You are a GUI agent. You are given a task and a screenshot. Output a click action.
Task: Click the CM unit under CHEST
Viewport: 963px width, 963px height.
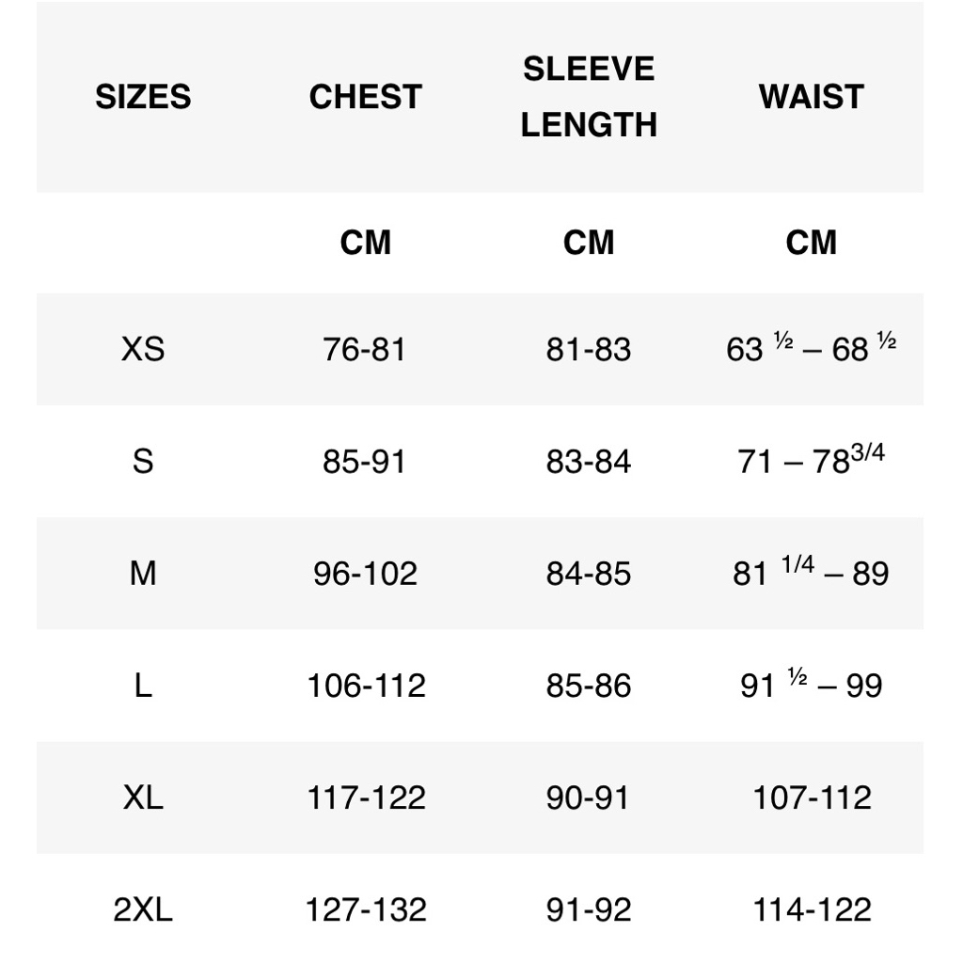(x=366, y=242)
